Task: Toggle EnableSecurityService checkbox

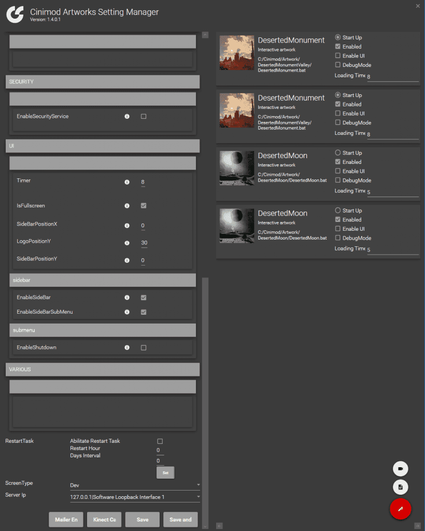Action: (144, 117)
